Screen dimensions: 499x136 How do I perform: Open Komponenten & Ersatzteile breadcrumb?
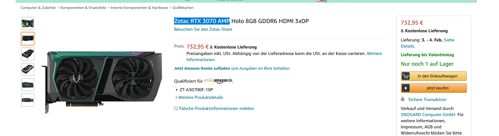click(83, 8)
